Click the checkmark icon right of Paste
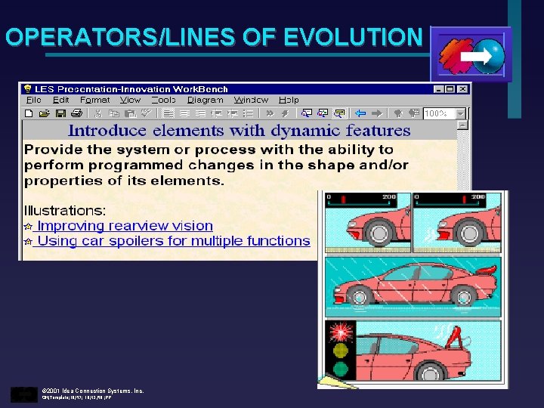544x408 pixels. pos(146,113)
